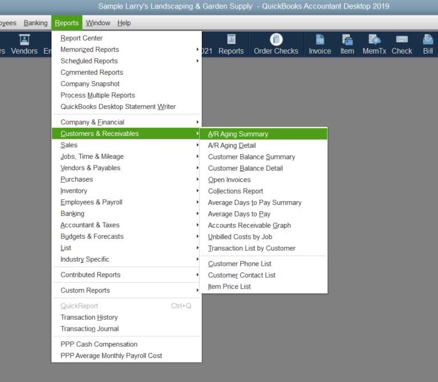Expand Custom Reports submenu
This screenshot has height=382, width=438.
click(x=126, y=290)
